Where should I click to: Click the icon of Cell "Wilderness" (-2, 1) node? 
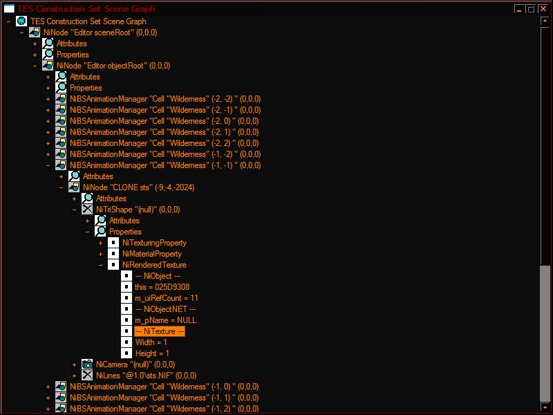coord(61,132)
